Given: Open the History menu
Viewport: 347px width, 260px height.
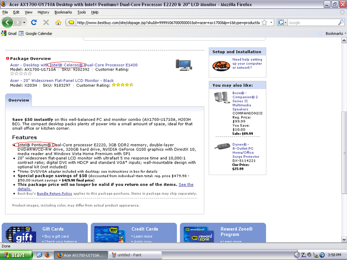Looking at the screenshot, I should pos(43,13).
